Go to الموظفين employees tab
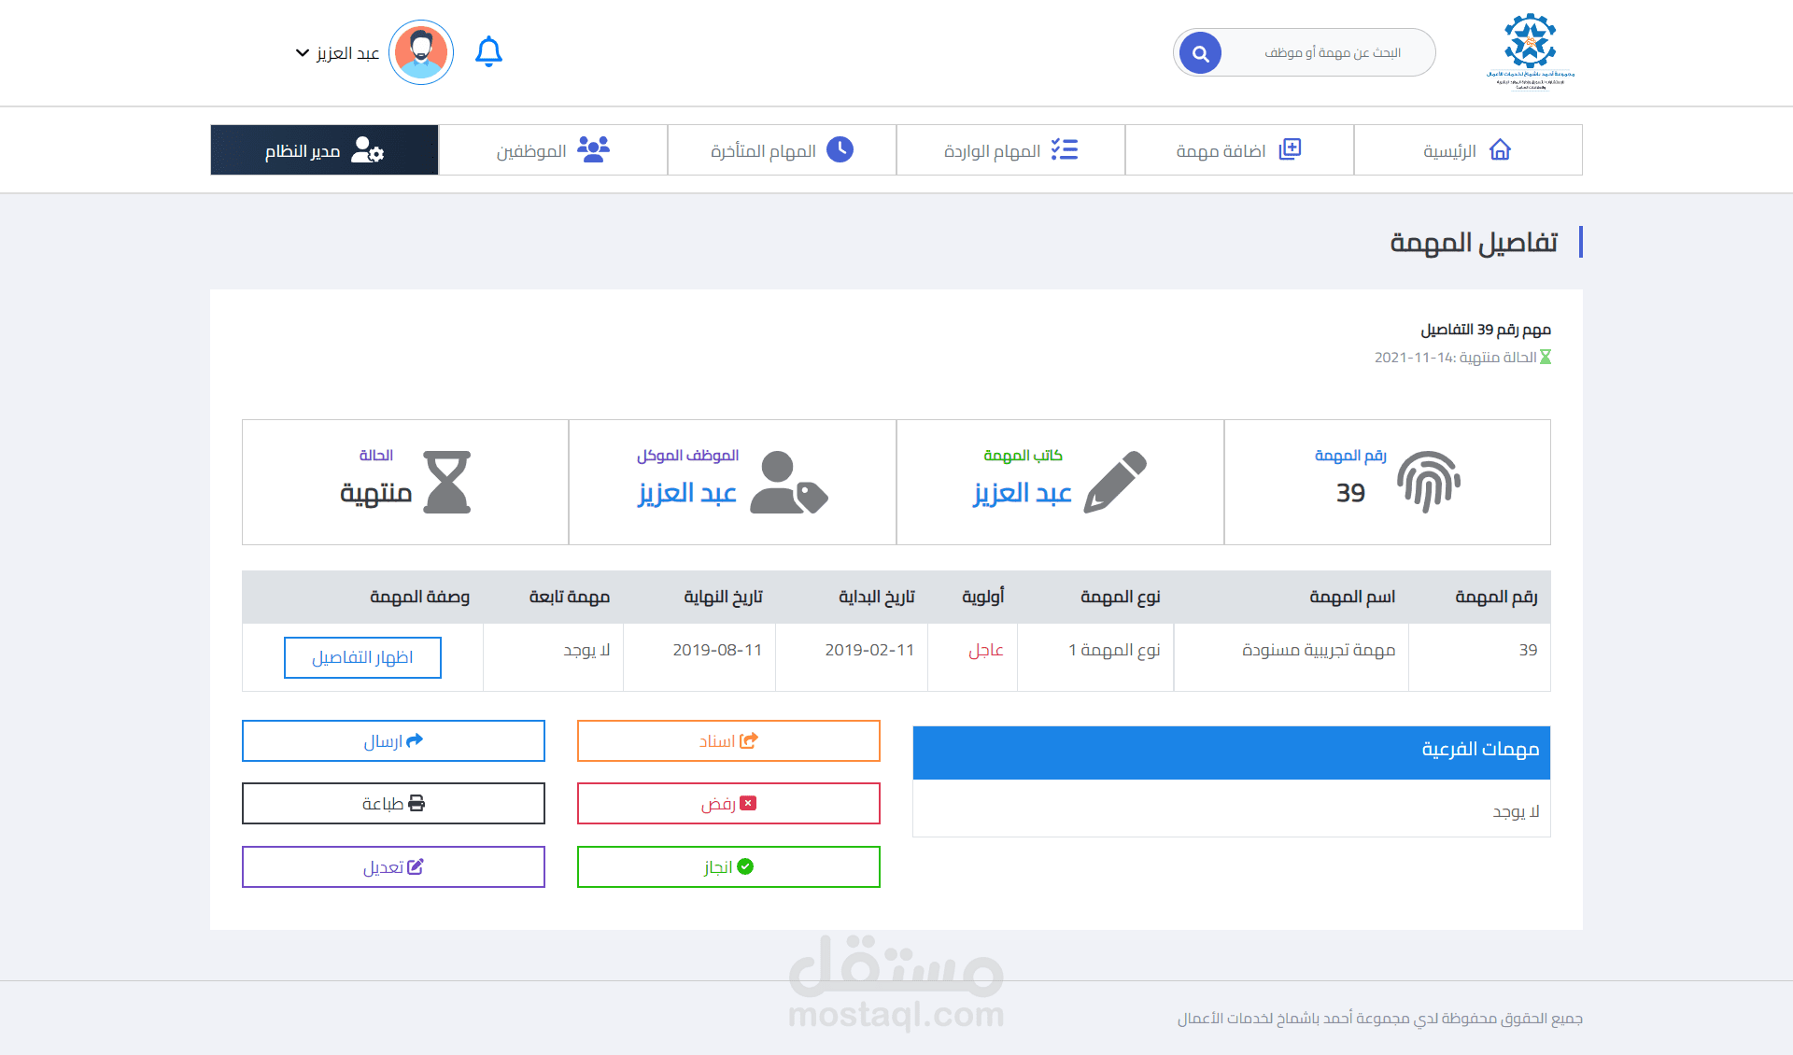This screenshot has width=1793, height=1055. [x=552, y=150]
